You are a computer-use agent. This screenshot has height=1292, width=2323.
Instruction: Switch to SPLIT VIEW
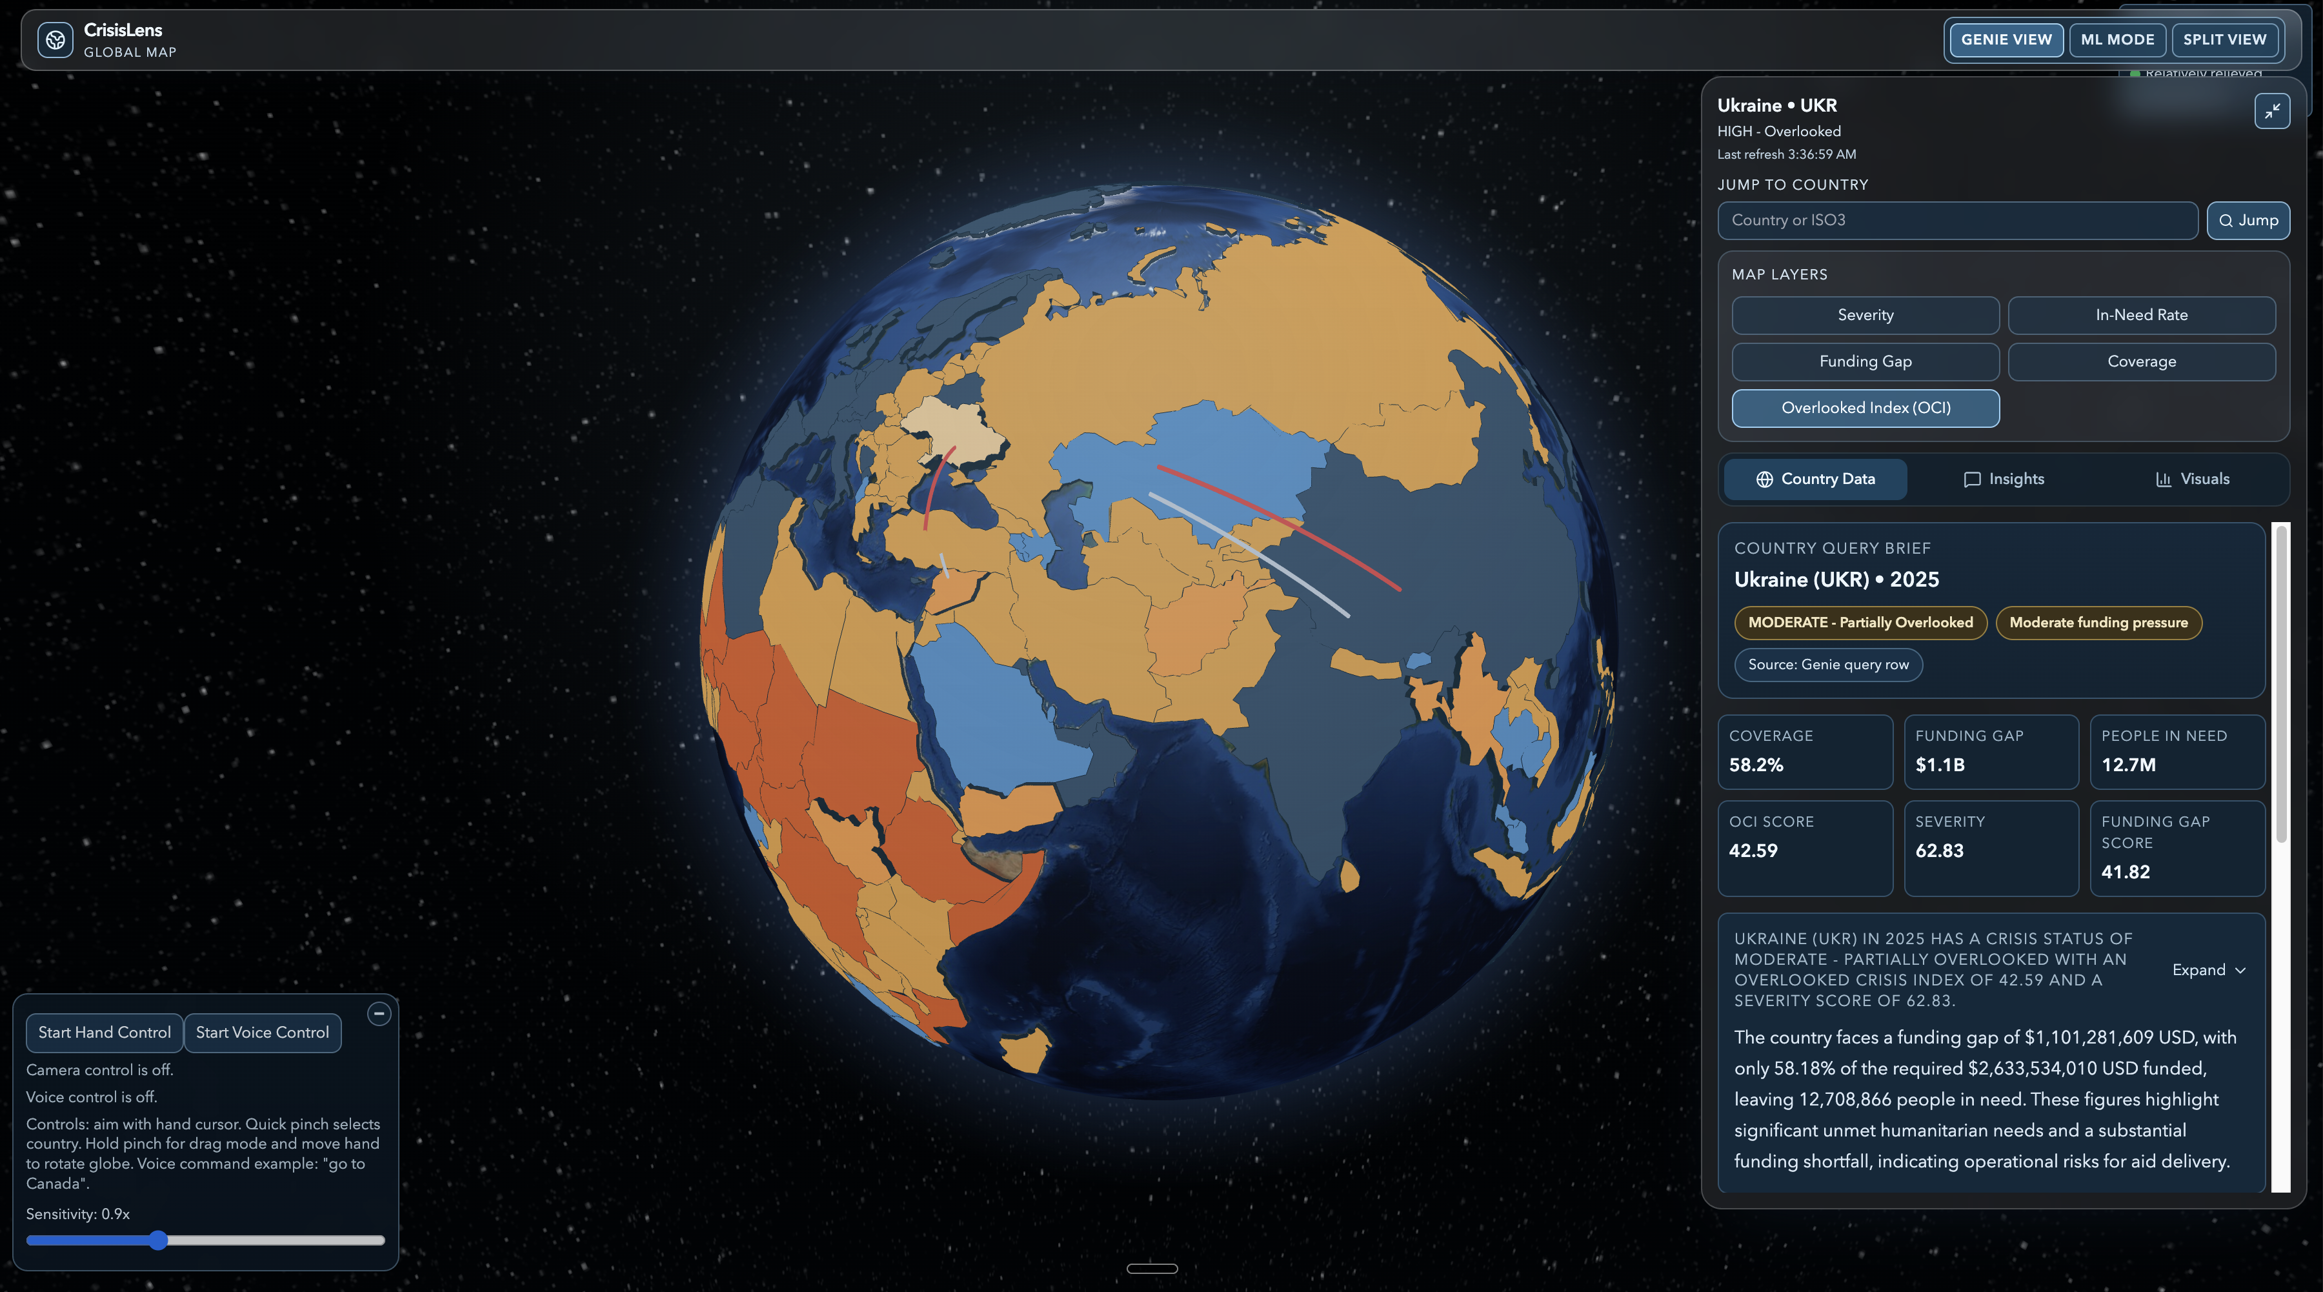coord(2224,39)
